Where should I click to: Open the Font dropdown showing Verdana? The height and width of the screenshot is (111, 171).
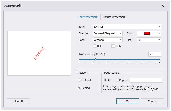point(121,40)
